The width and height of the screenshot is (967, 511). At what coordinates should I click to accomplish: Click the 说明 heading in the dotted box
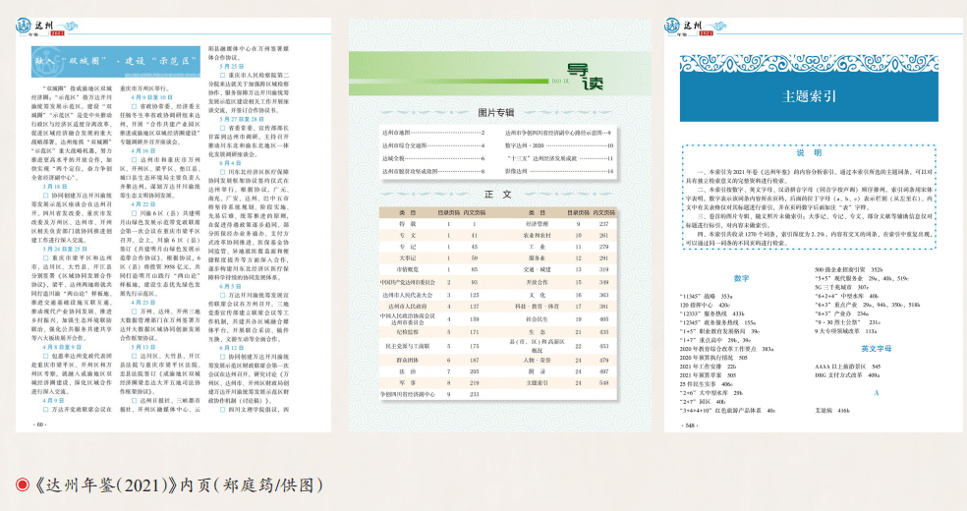pos(809,152)
